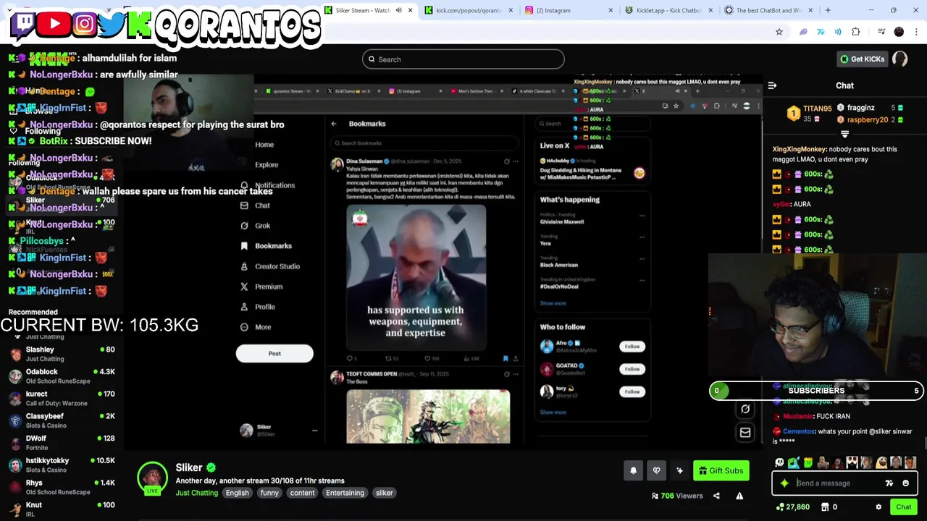Click the sparkle icon in message box

point(784,483)
